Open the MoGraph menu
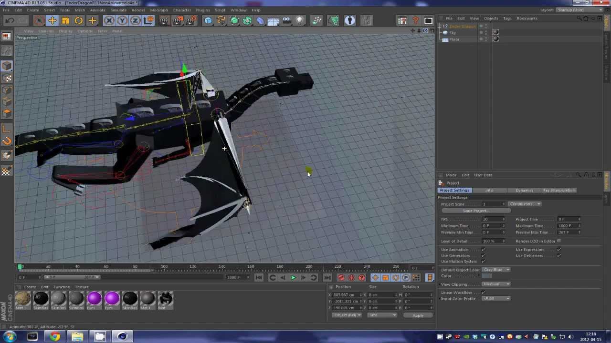 (159, 10)
